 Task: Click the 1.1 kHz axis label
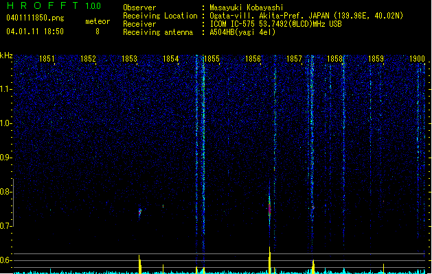(x=5, y=89)
